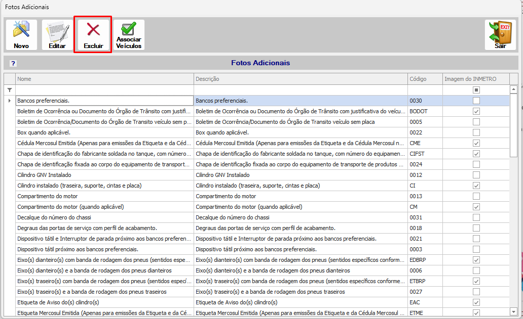Image resolution: width=523 pixels, height=319 pixels.
Task: Enable INMETRO checkbox for code 0030
Action: click(476, 101)
